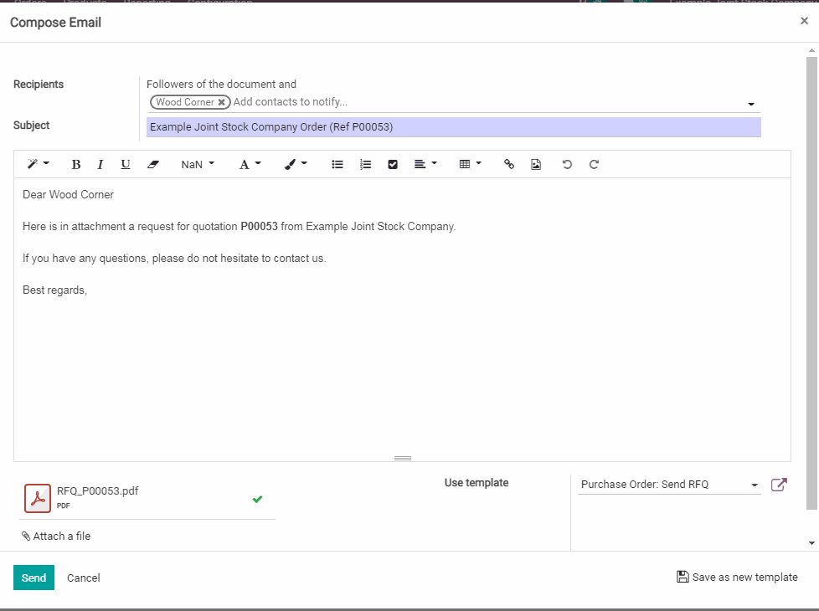Apply italic formatting with the I icon
819x611 pixels.
point(100,165)
